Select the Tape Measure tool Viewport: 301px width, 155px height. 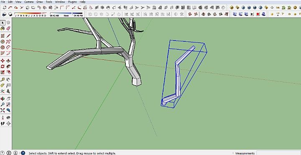click(x=3, y=80)
